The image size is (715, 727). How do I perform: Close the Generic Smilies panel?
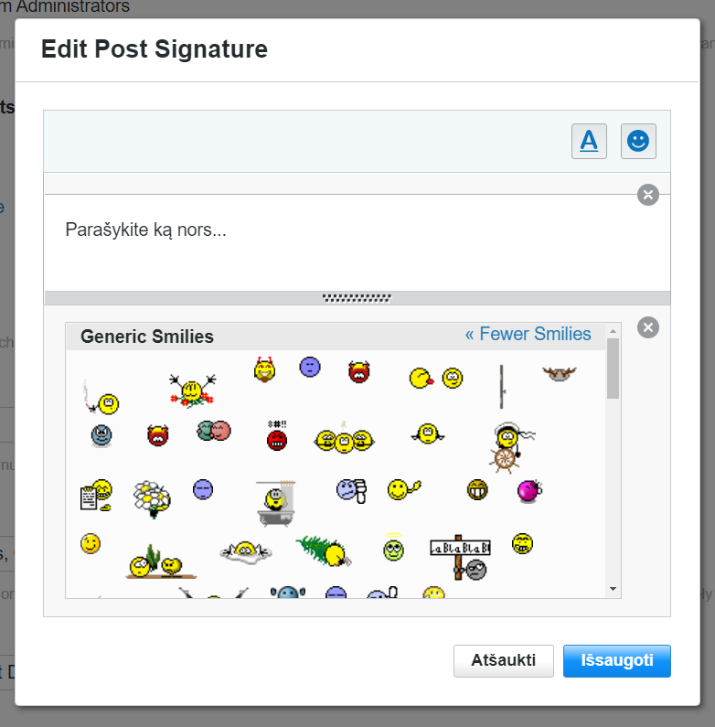click(x=647, y=327)
